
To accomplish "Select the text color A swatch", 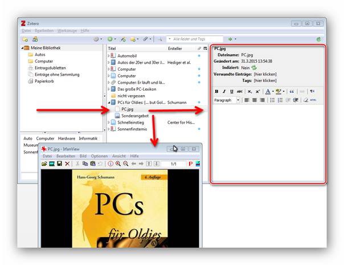I will (x=268, y=91).
